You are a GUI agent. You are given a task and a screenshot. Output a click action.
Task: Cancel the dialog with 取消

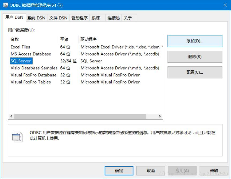tap(151, 170)
